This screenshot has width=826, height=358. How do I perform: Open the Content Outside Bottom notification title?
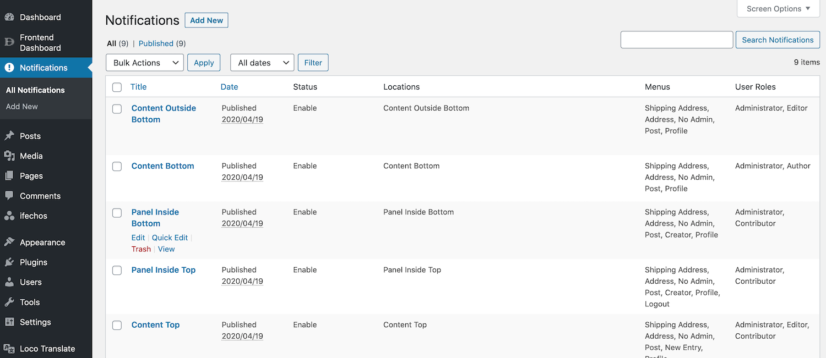tap(164, 114)
